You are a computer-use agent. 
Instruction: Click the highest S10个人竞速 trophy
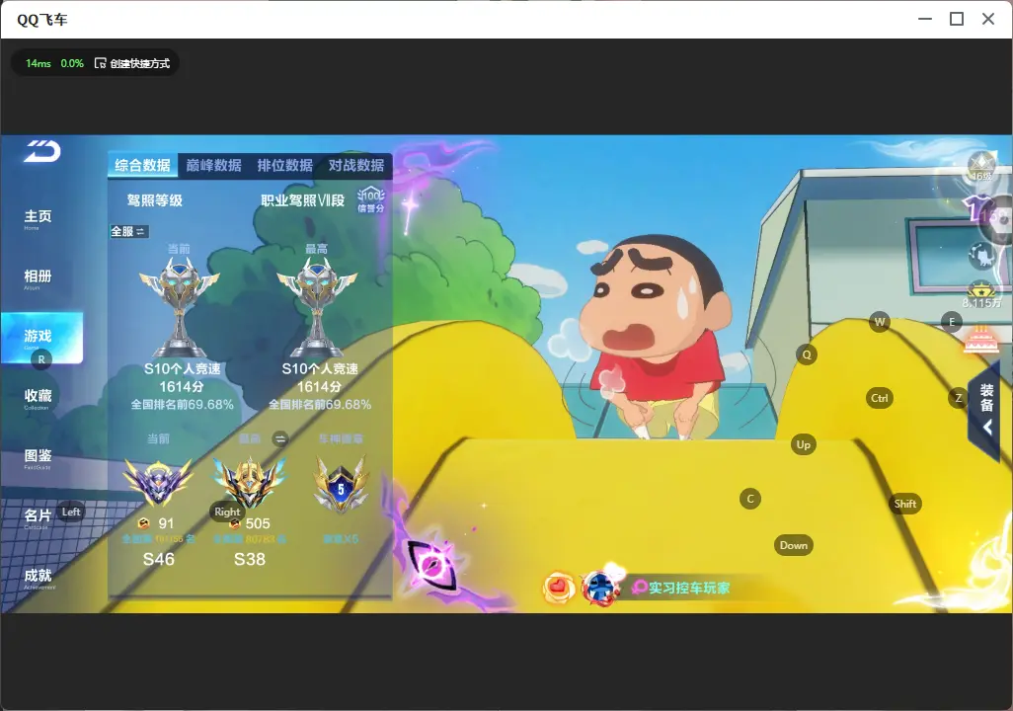(x=317, y=307)
